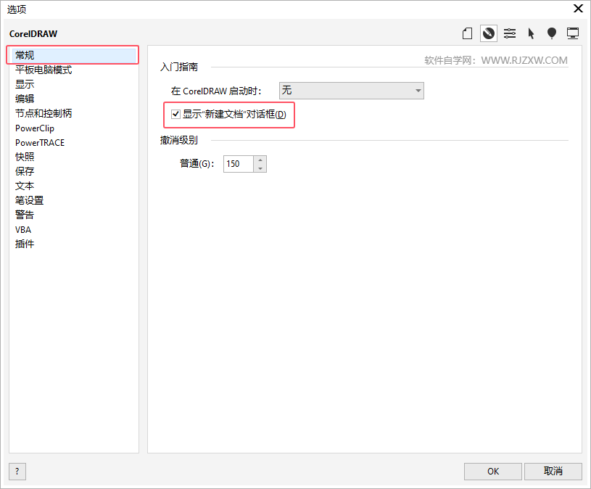Open the Tools pointer icon
Screen dimensions: 591x489
pos(531,33)
